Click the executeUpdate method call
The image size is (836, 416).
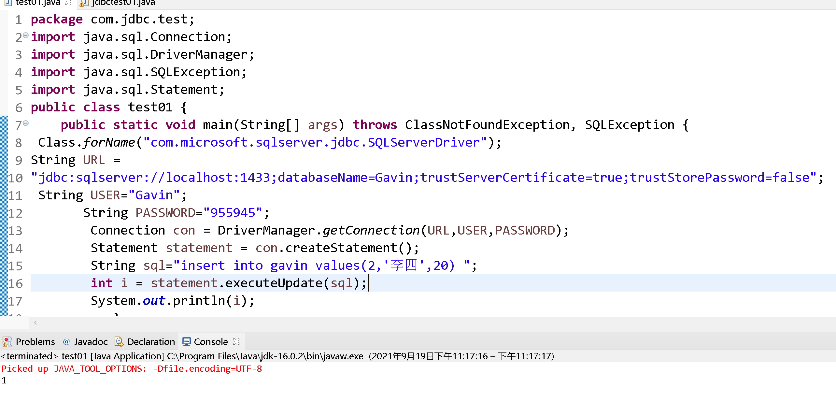274,283
